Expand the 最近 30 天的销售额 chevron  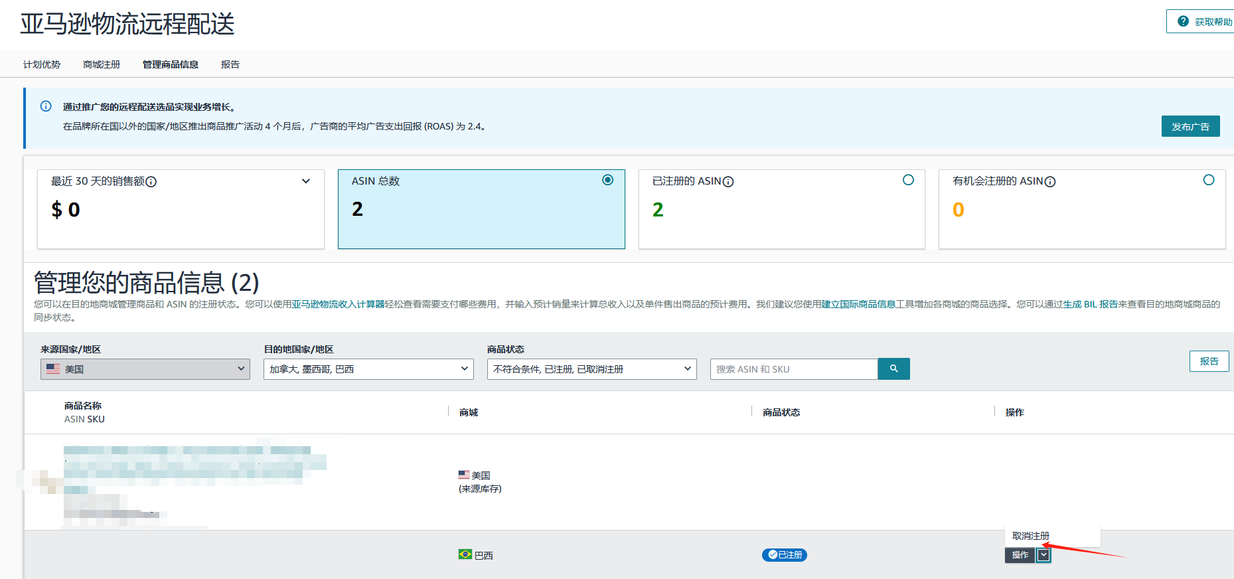306,181
